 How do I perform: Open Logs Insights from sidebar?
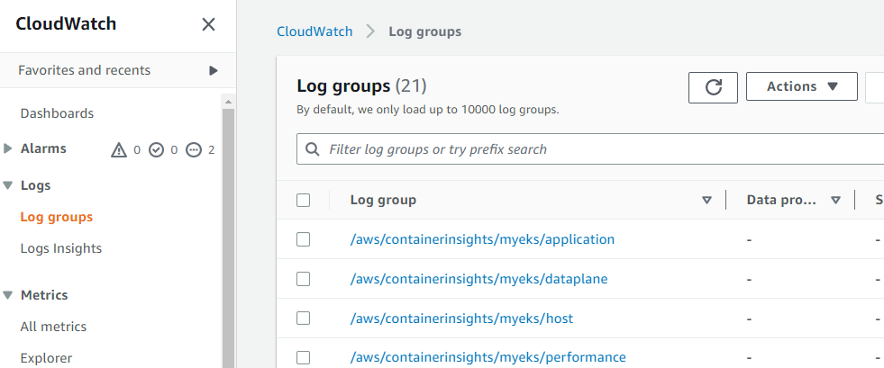click(x=61, y=248)
